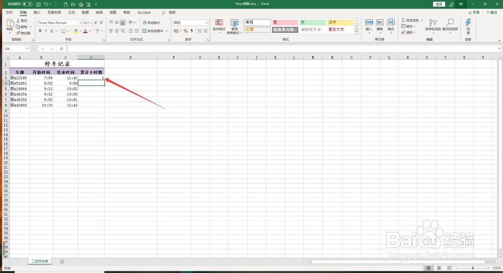Expand the cell styles gallery more arrow

click(357, 32)
